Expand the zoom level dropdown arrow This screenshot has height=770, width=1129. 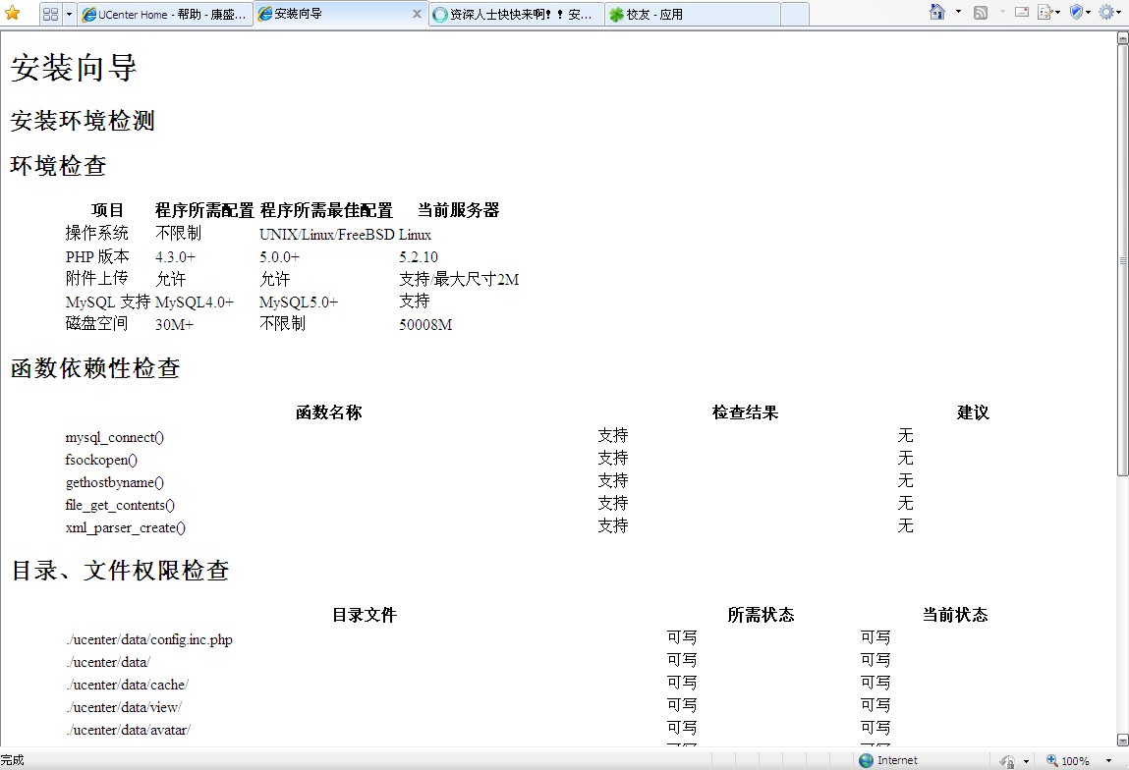[1108, 760]
